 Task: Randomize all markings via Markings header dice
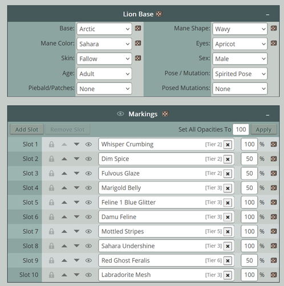165,114
